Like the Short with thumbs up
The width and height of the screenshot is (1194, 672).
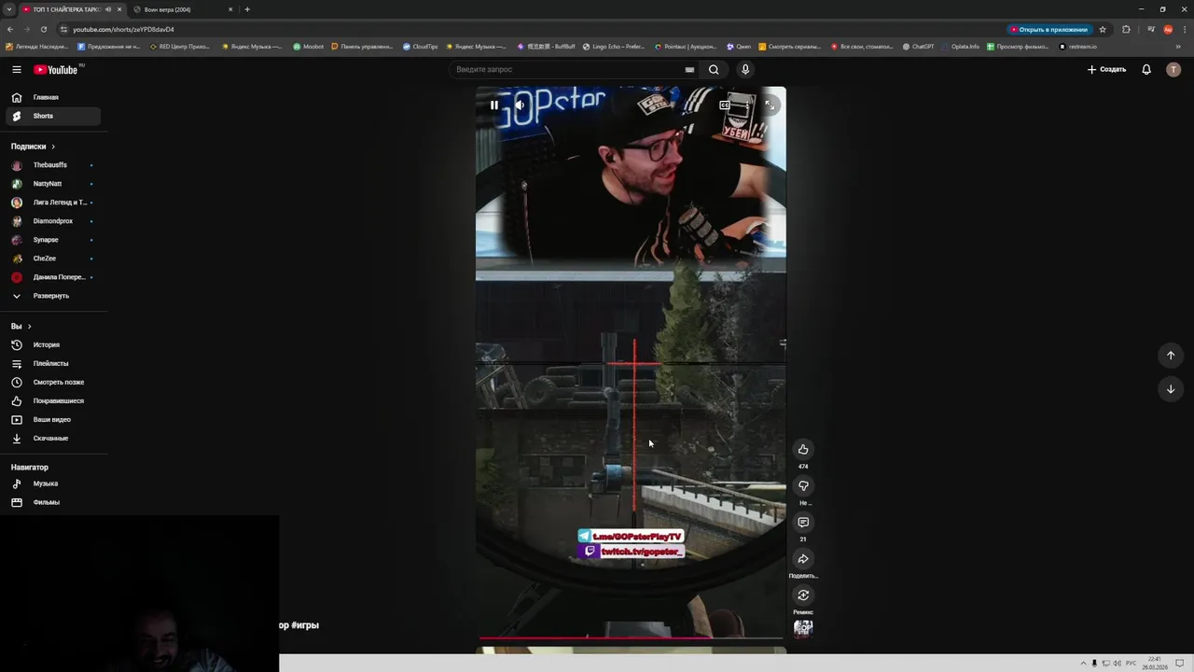click(803, 450)
